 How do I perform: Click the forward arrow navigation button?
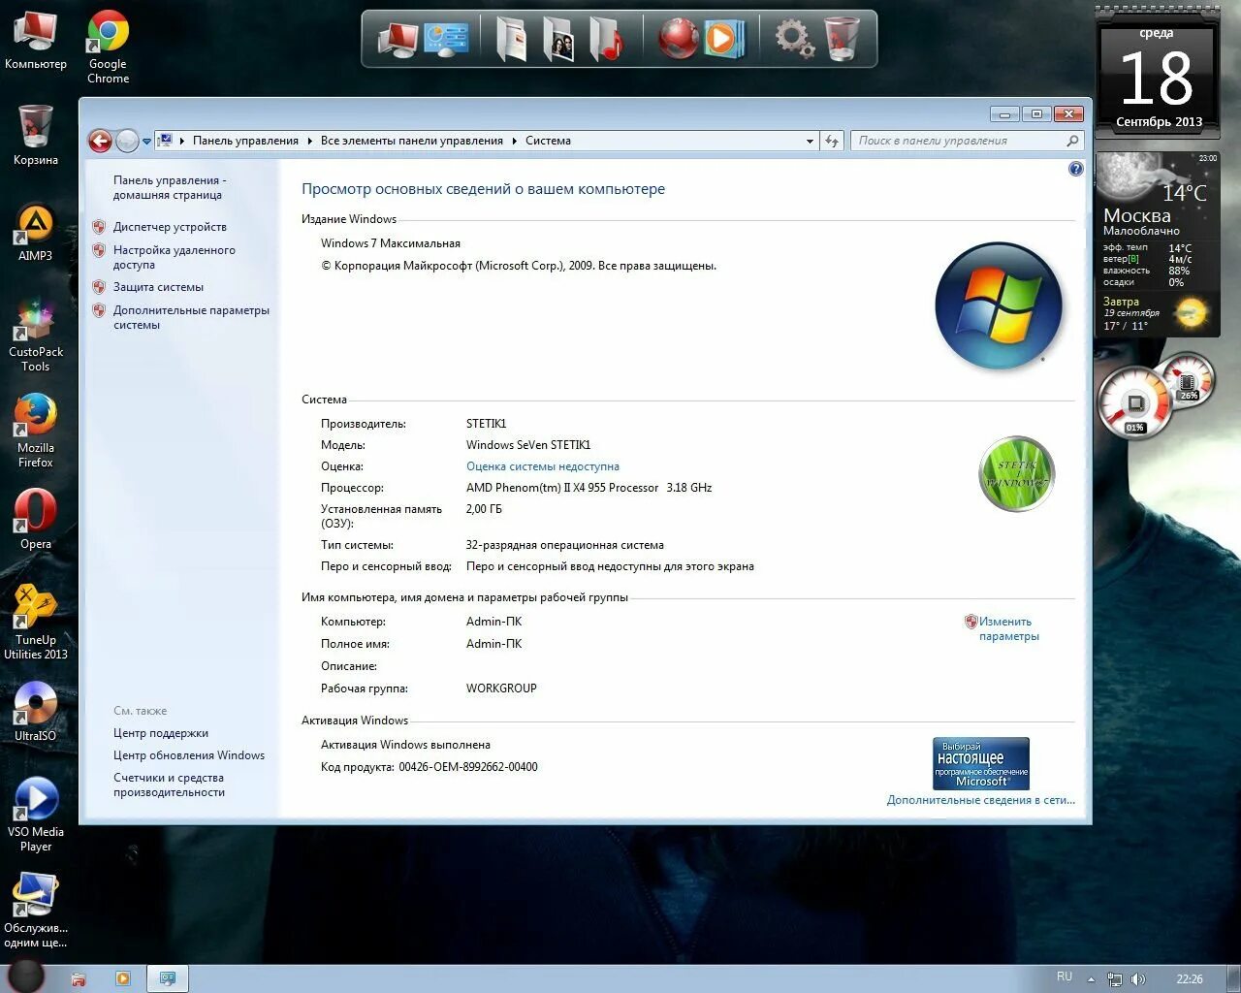pyautogui.click(x=127, y=141)
